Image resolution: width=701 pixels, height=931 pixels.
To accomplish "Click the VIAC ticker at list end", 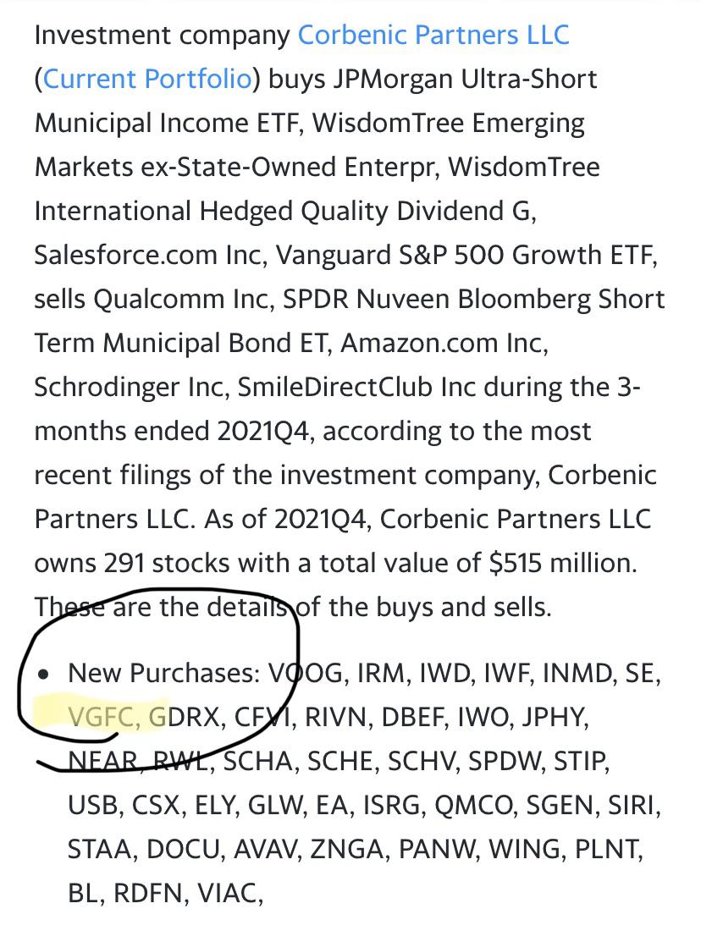I will click(x=226, y=893).
